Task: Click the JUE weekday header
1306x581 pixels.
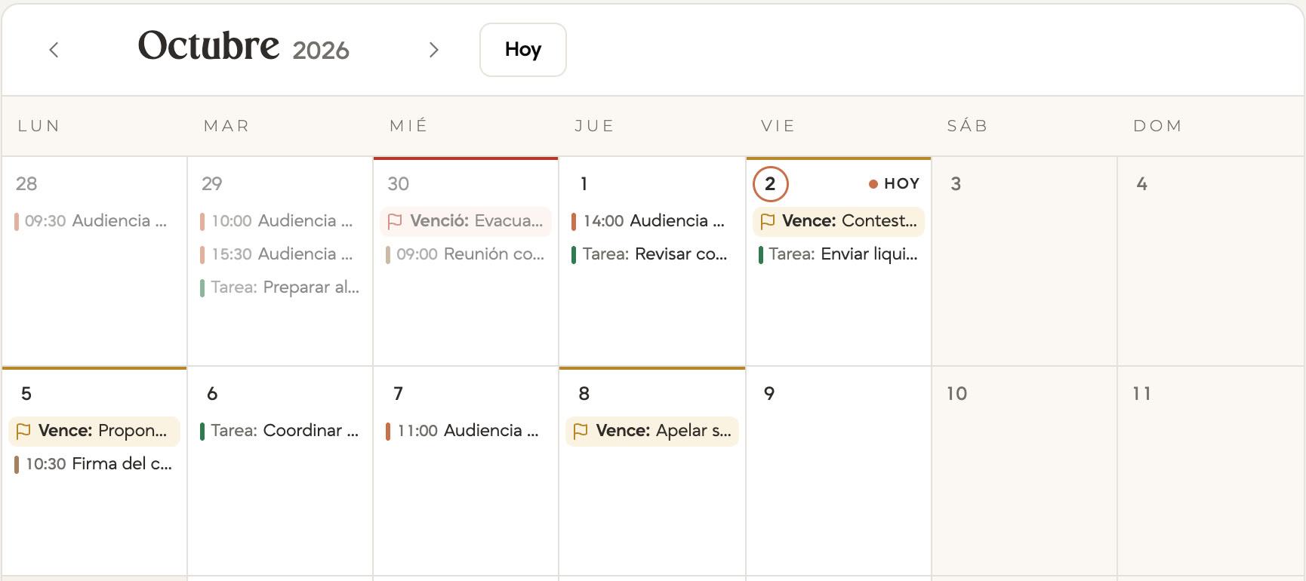Action: tap(595, 126)
